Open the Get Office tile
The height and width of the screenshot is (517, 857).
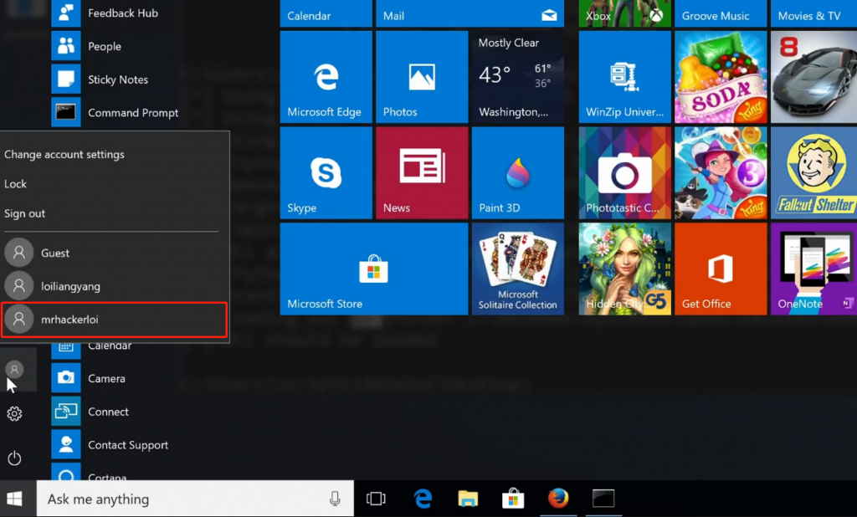pos(720,269)
